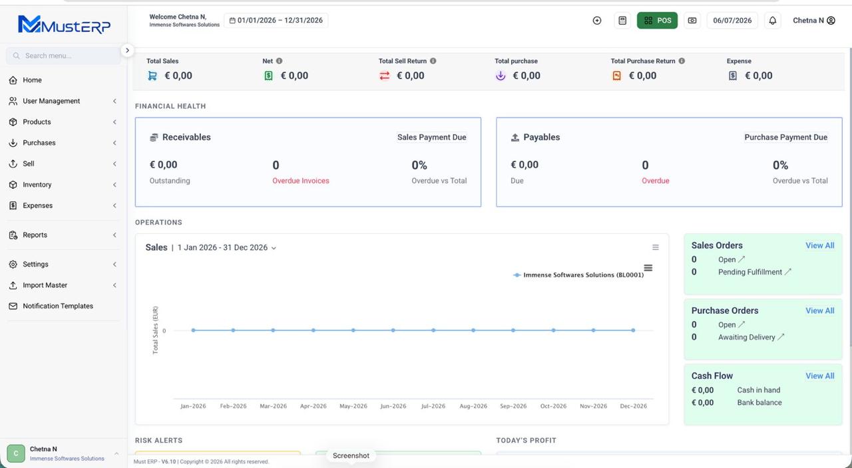
Task: Expand the Expenses submenu chevron
Action: pos(114,205)
